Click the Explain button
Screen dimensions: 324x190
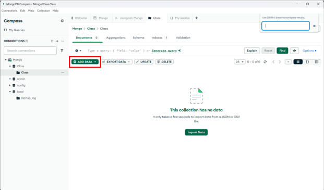(252, 50)
